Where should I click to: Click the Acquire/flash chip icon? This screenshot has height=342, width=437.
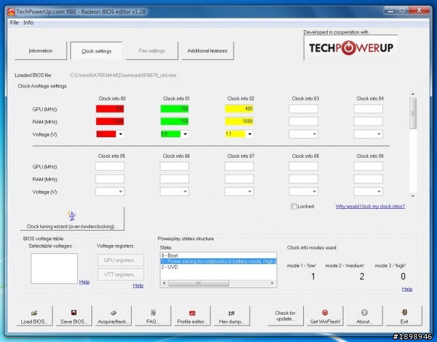113,313
